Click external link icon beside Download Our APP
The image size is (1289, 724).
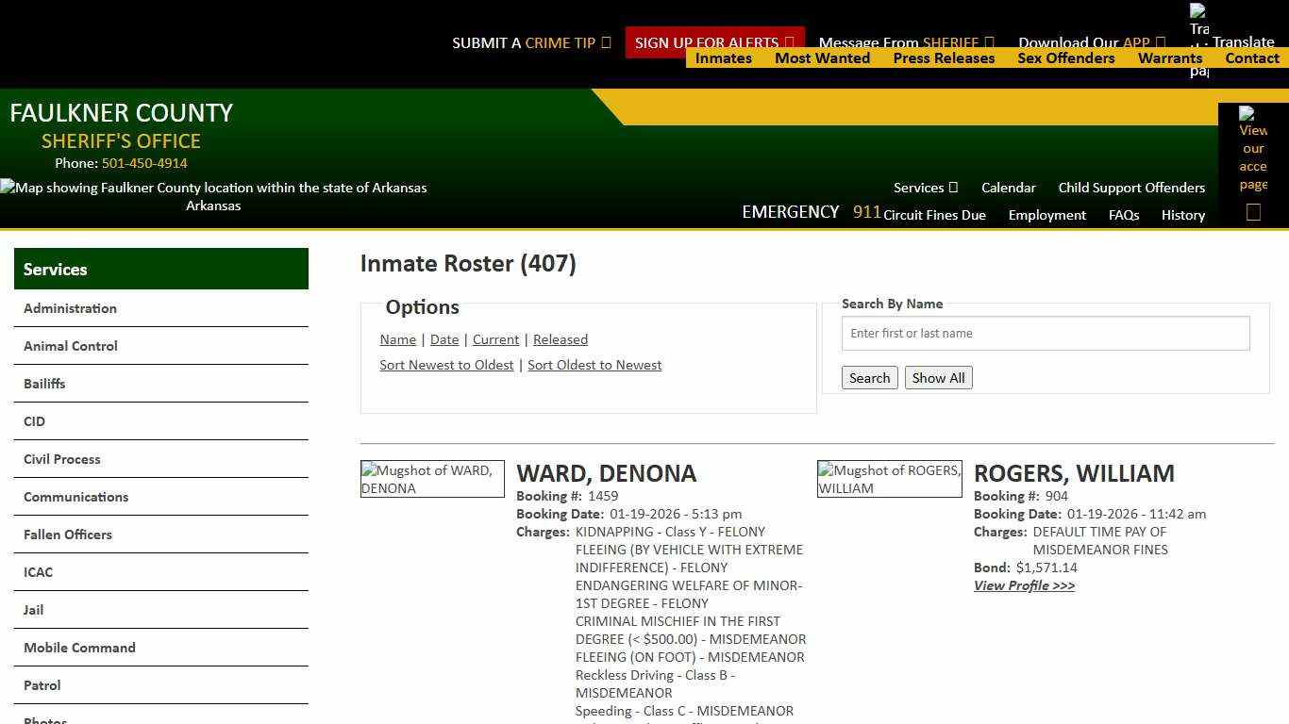click(x=1162, y=42)
